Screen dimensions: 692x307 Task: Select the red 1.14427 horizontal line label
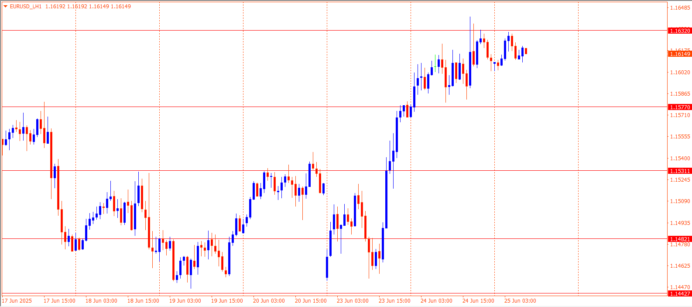pos(680,293)
